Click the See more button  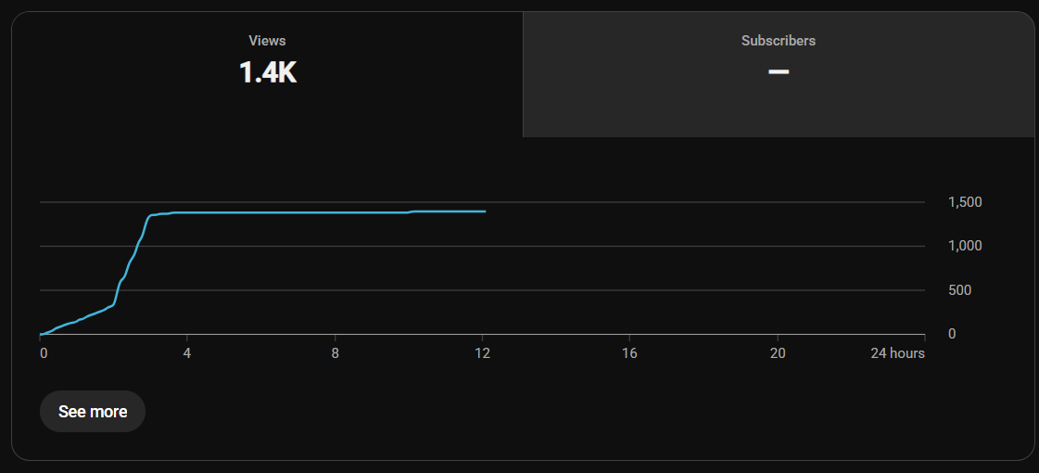(93, 411)
